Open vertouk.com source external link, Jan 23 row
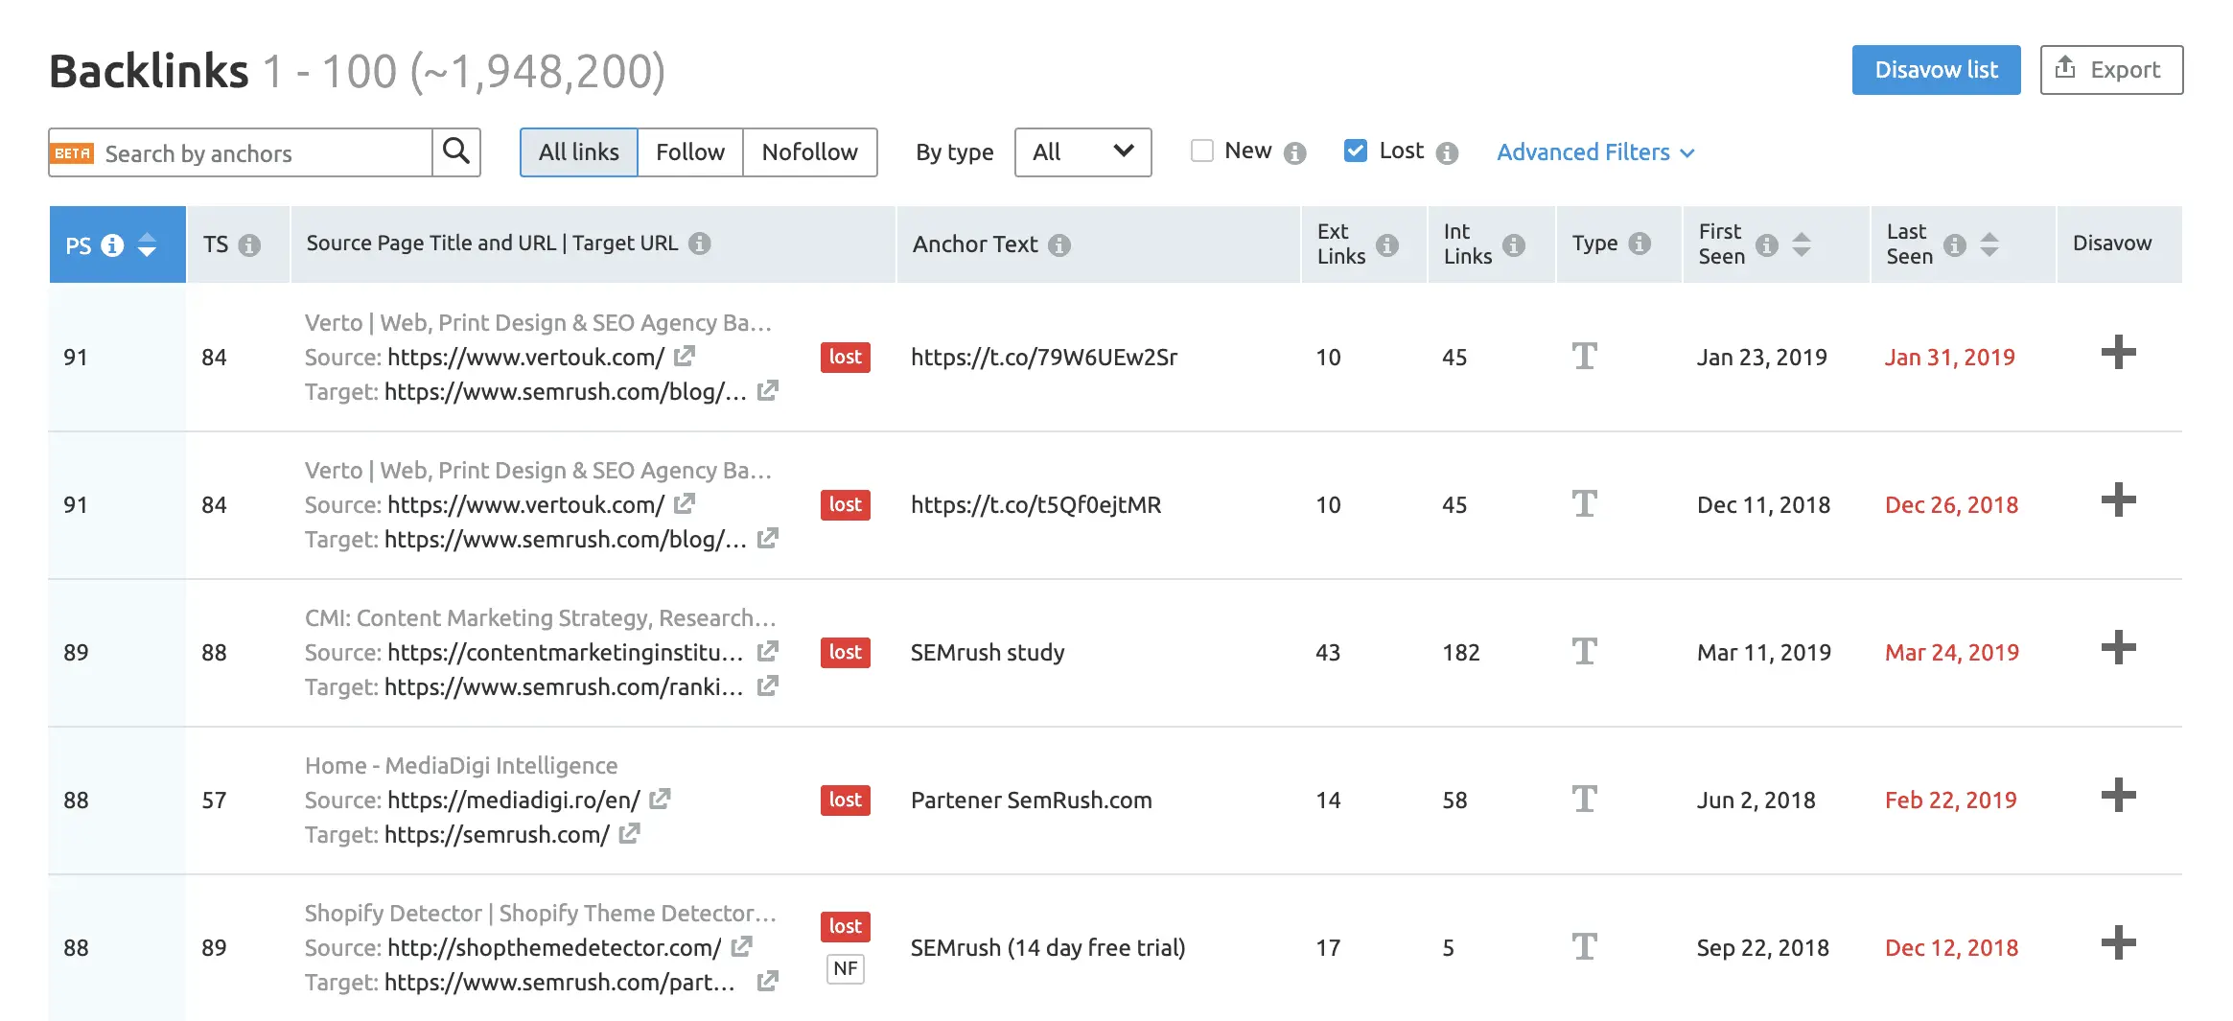 point(685,356)
